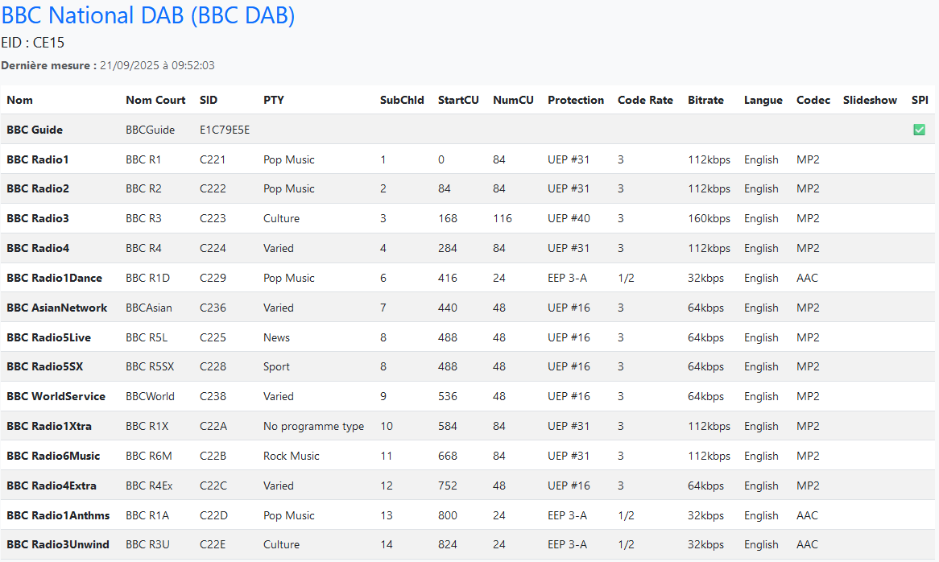The height and width of the screenshot is (562, 939).
Task: Click the bitrate value 160kbps
Action: point(709,218)
